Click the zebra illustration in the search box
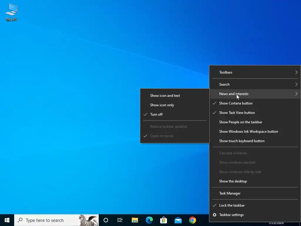 [88, 220]
